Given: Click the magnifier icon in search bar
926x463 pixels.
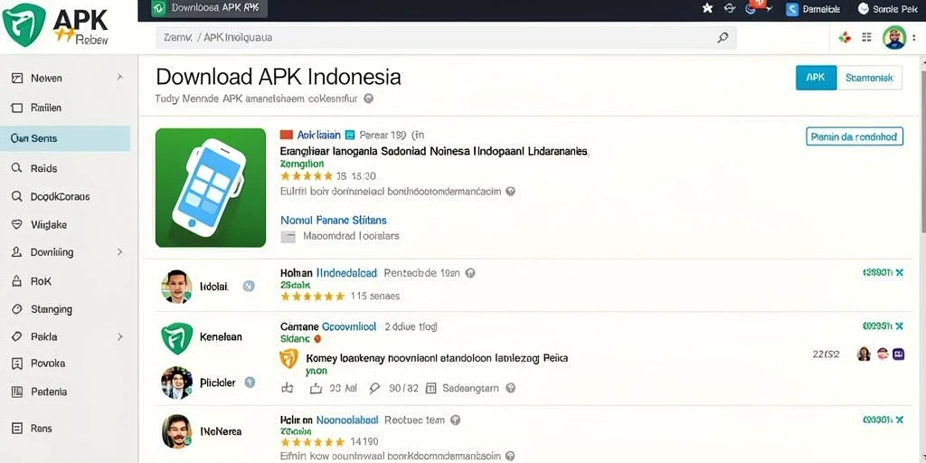Looking at the screenshot, I should click(723, 38).
